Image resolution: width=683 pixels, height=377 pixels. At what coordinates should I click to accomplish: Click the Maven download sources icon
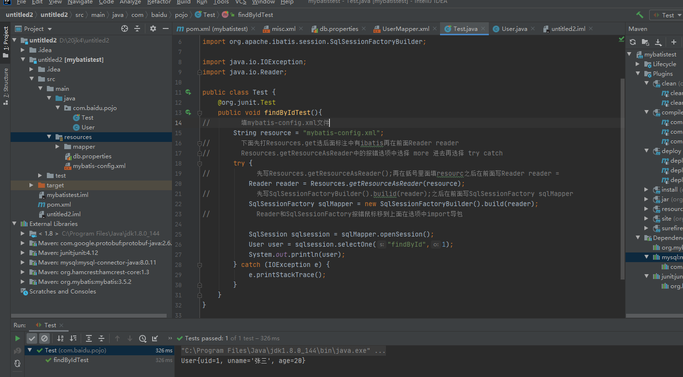pos(658,42)
